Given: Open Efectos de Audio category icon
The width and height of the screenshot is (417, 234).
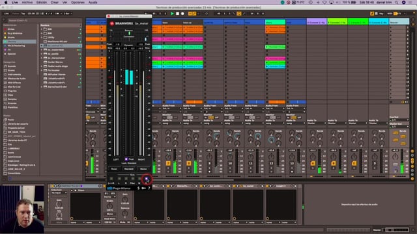Looking at the screenshot, I should coord(5,79).
